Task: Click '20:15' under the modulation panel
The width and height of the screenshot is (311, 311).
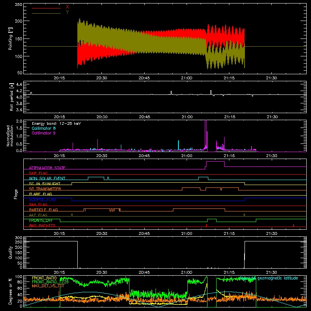Action: point(59,156)
